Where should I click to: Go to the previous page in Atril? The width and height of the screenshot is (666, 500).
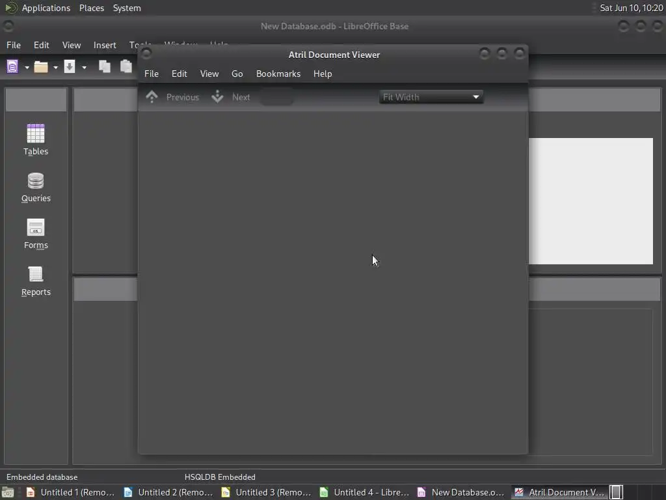[x=172, y=97]
